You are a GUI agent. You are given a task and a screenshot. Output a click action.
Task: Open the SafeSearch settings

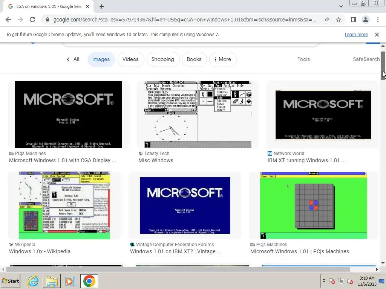366,59
